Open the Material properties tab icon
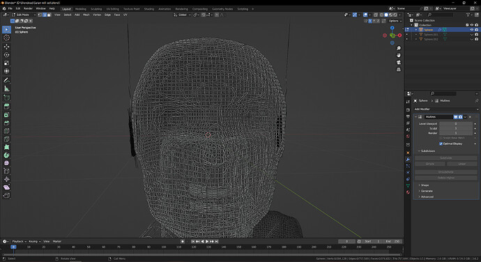This screenshot has width=481, height=262. tap(408, 192)
